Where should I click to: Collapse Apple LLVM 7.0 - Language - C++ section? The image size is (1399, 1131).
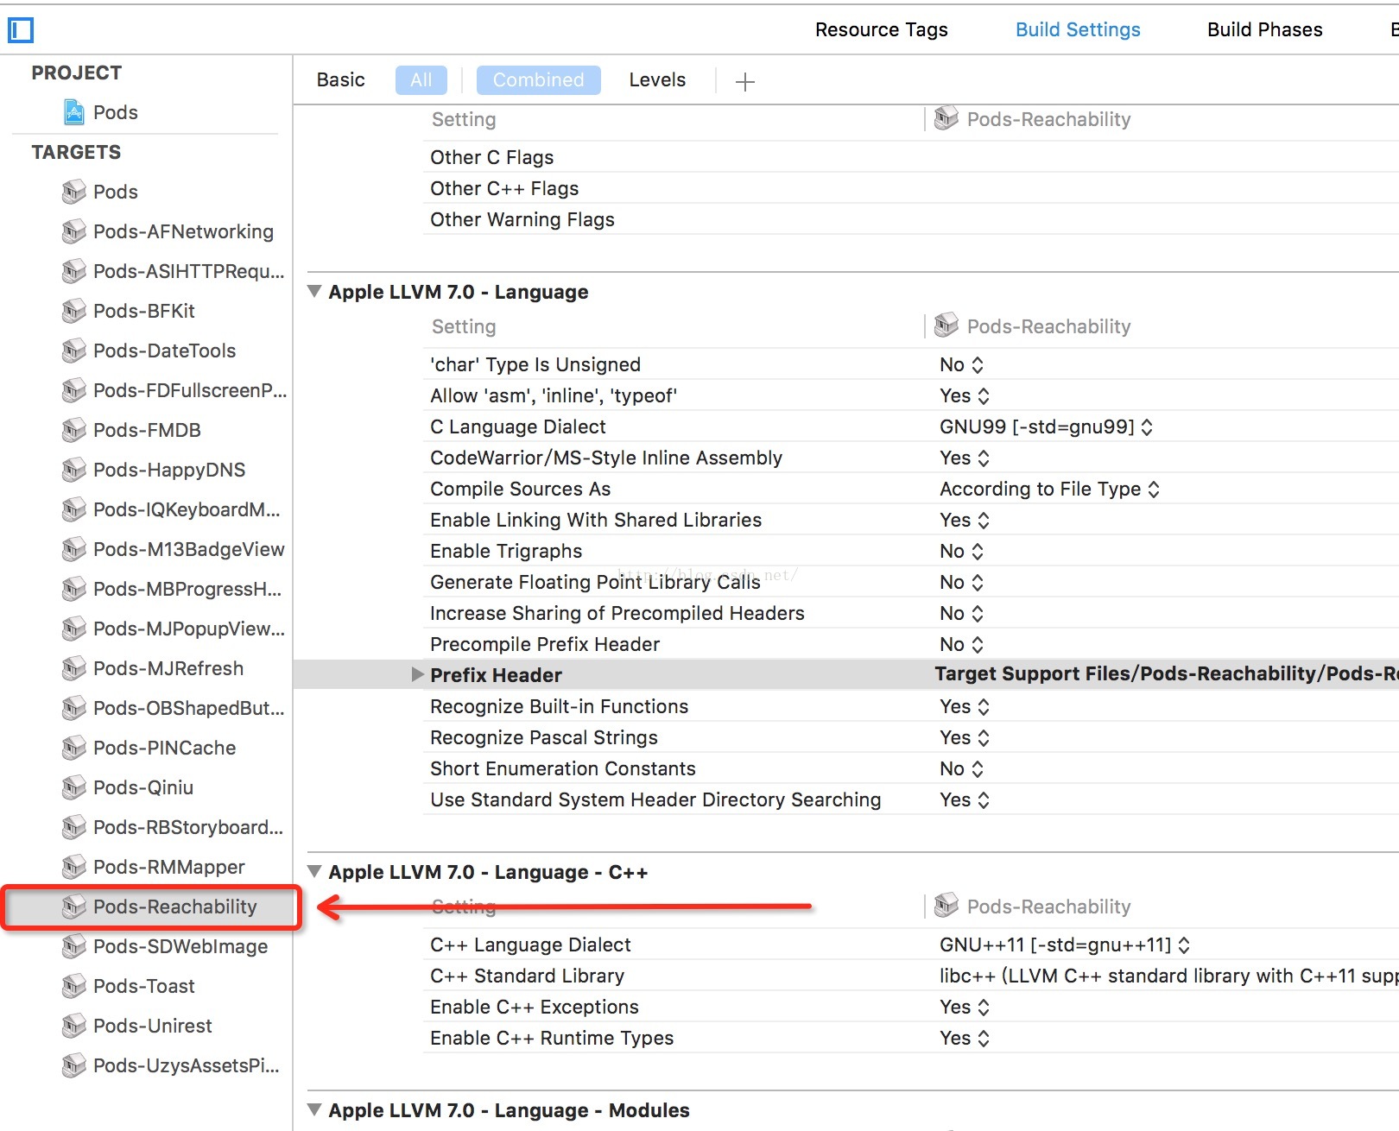(x=314, y=872)
